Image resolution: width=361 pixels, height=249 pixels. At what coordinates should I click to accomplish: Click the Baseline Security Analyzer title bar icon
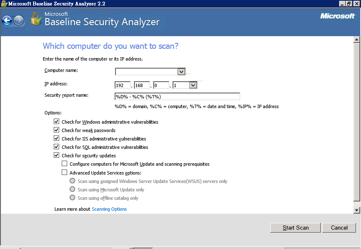point(3,3)
